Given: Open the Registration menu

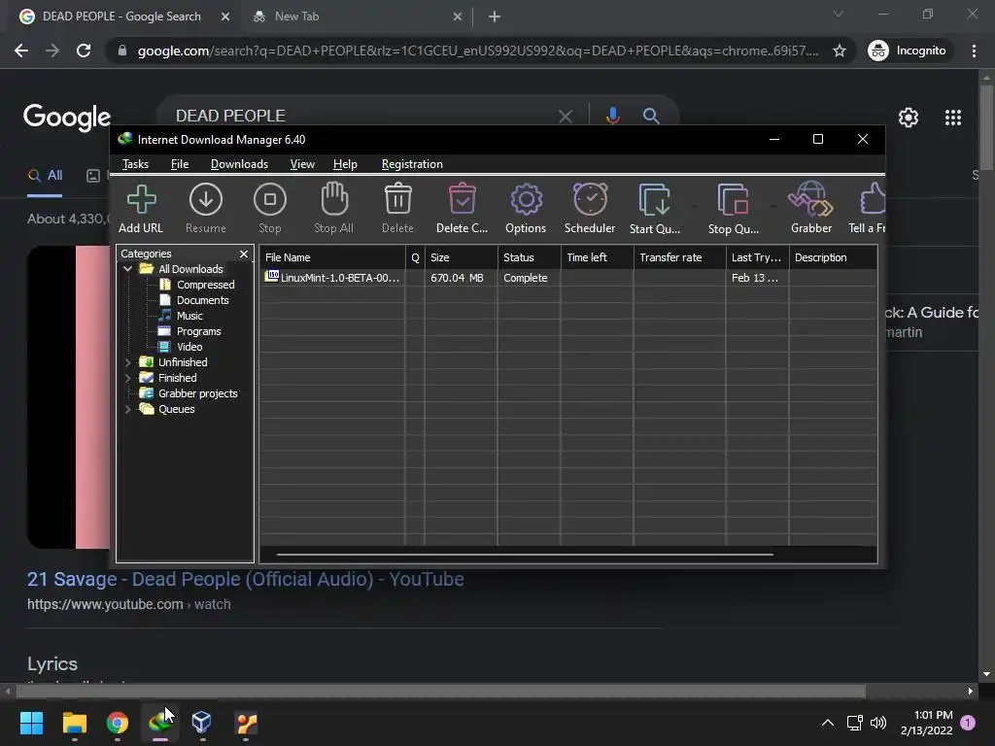Looking at the screenshot, I should click(x=412, y=164).
